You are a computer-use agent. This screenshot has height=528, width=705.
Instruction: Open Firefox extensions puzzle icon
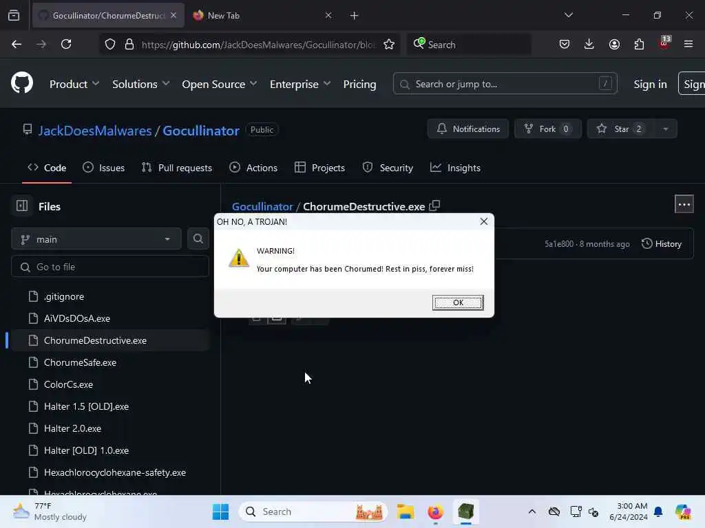tap(639, 44)
